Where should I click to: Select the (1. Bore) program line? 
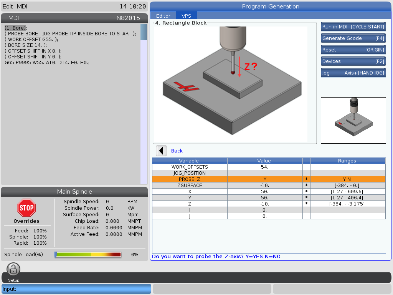(x=16, y=28)
